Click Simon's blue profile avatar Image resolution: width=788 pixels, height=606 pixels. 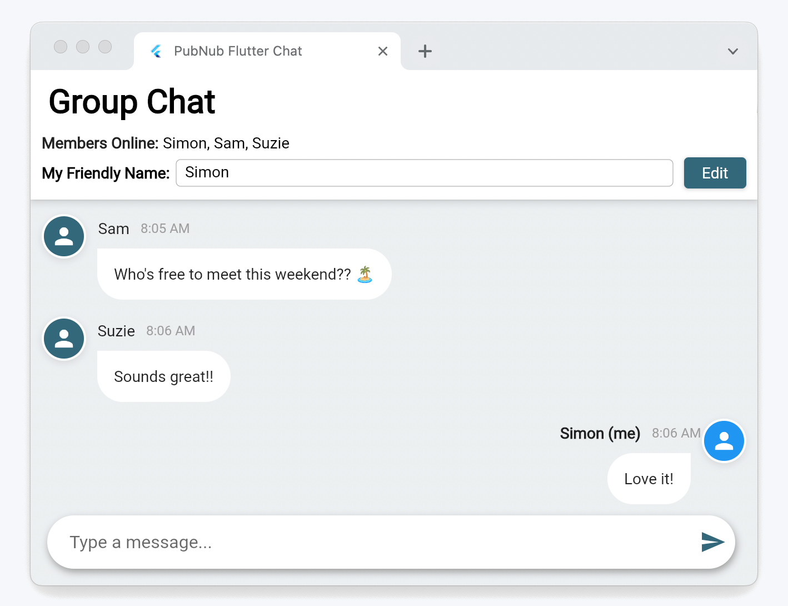point(724,441)
